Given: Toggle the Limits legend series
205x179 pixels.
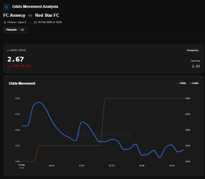Looking at the screenshot, I should coord(194,83).
